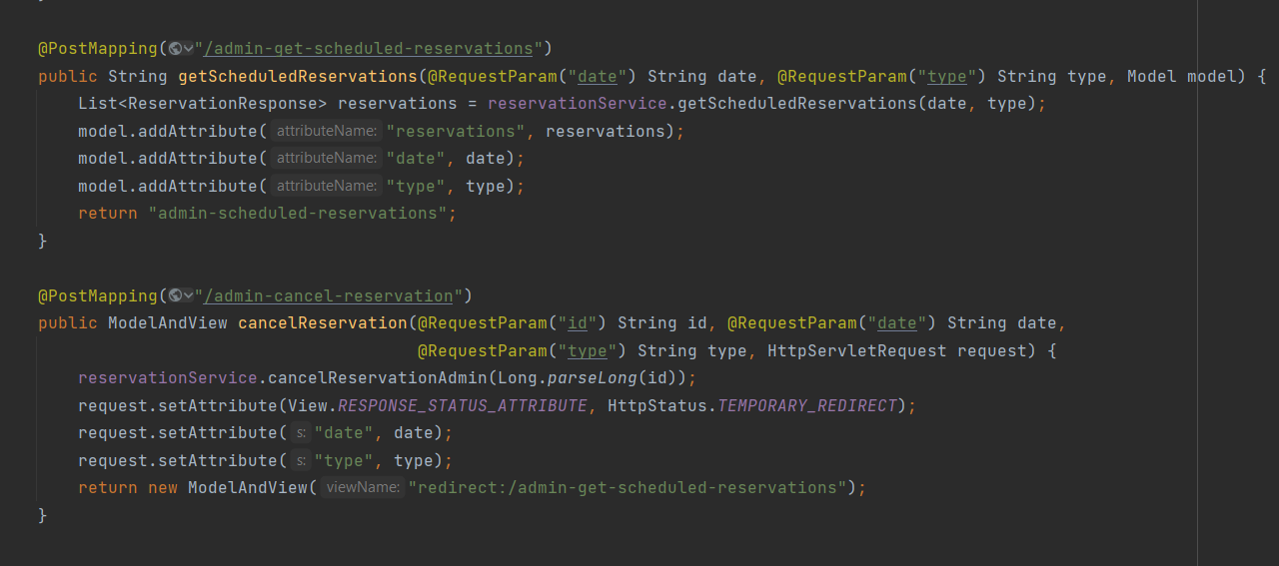1279x566 pixels.
Task: Click attributeName hint before "type" string
Action: [x=326, y=186]
